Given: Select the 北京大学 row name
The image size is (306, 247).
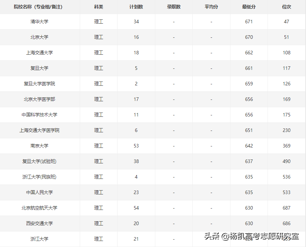Looking at the screenshot, I should (x=40, y=37).
